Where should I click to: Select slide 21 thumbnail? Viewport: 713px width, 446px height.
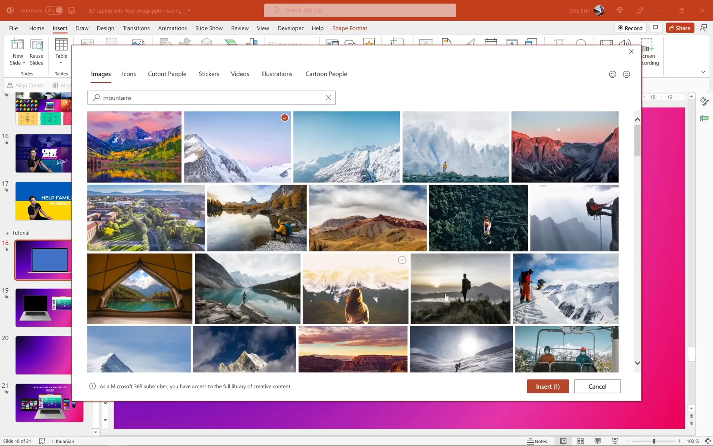(x=49, y=403)
